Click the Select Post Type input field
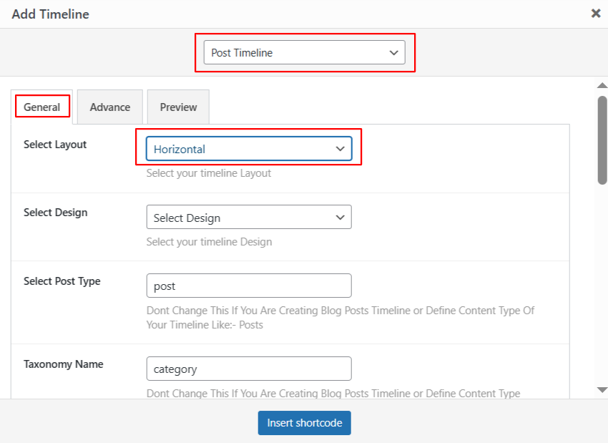The height and width of the screenshot is (443, 608). coord(248,286)
